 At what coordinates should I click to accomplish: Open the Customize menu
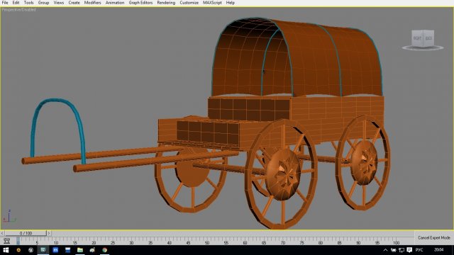pyautogui.click(x=189, y=3)
